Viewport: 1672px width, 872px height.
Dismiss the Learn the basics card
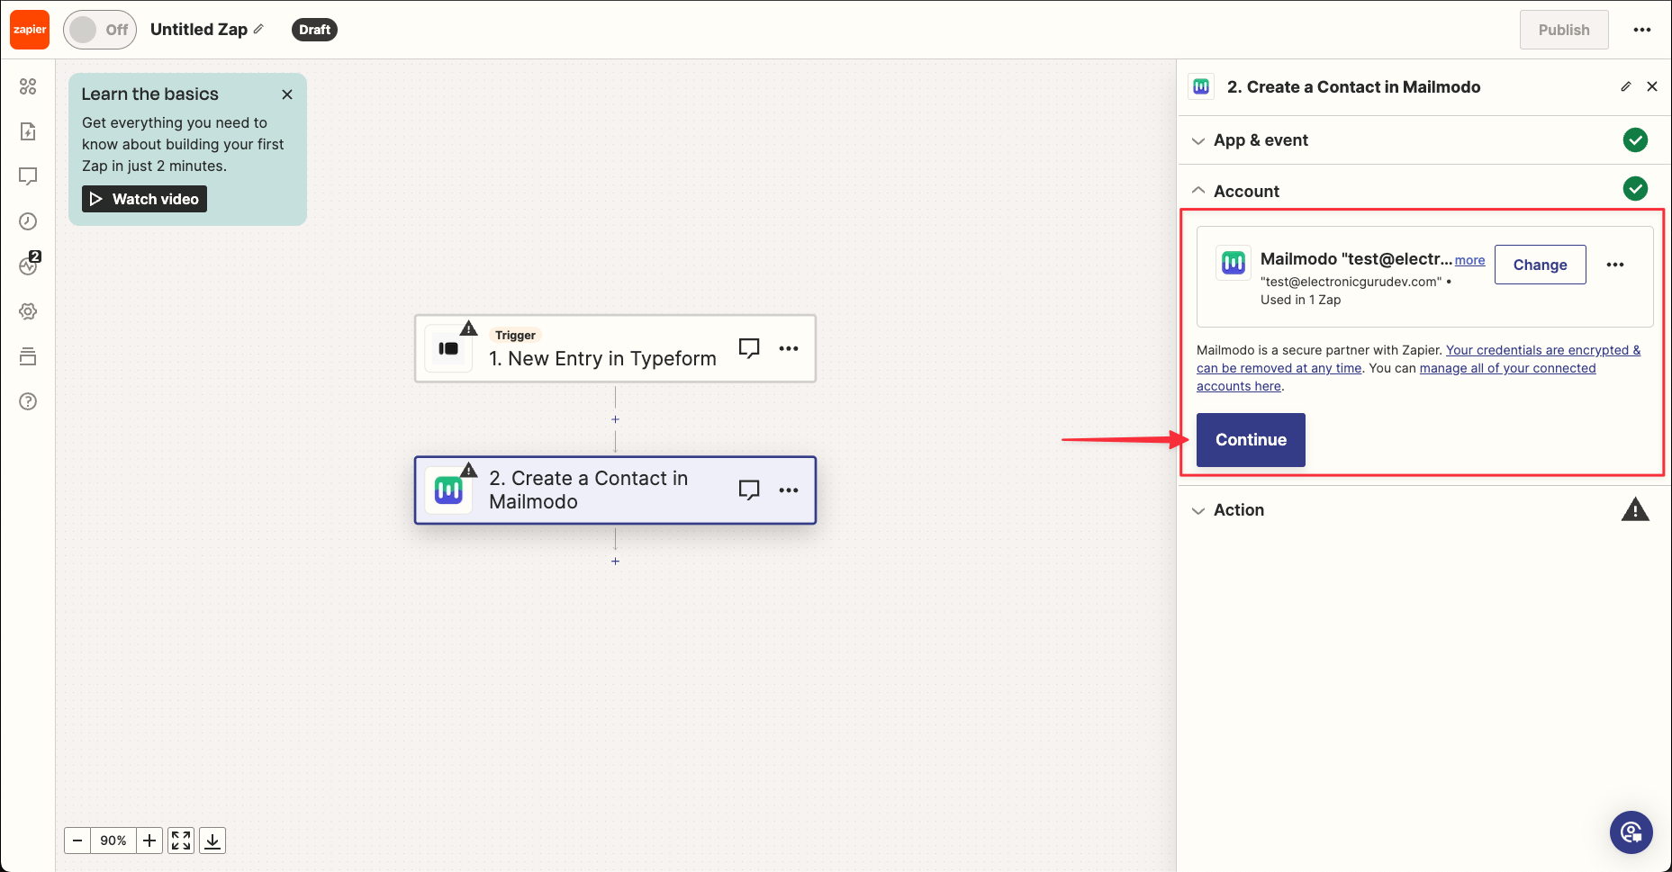coord(287,94)
